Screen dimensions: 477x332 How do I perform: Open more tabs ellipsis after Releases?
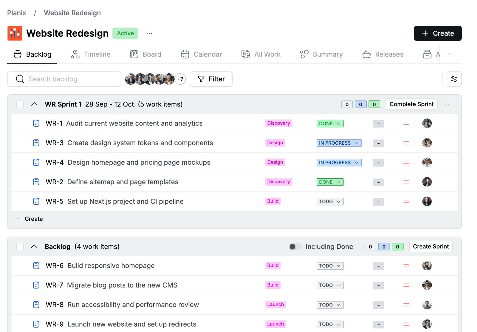(x=451, y=54)
